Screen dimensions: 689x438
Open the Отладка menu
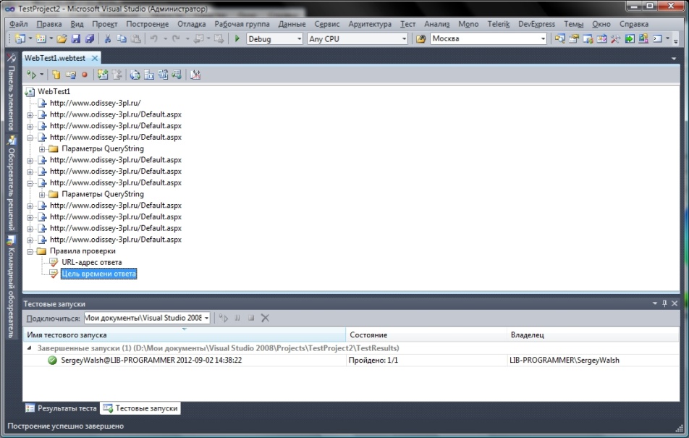tap(192, 24)
